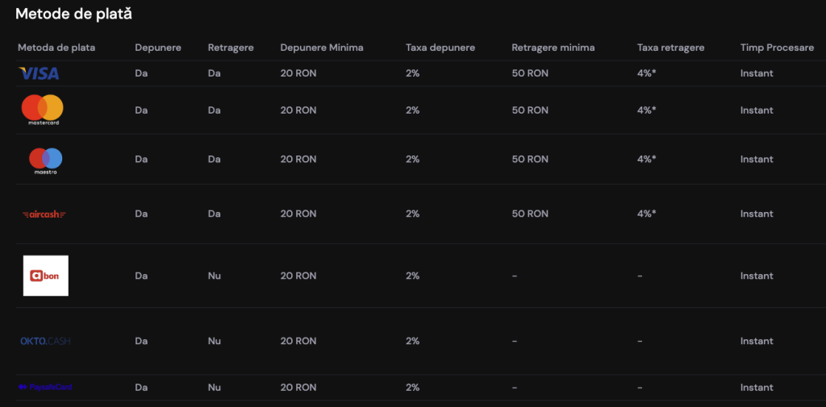Click '50 RON' in the Mastercard row
Image resolution: width=826 pixels, height=407 pixels.
click(530, 110)
